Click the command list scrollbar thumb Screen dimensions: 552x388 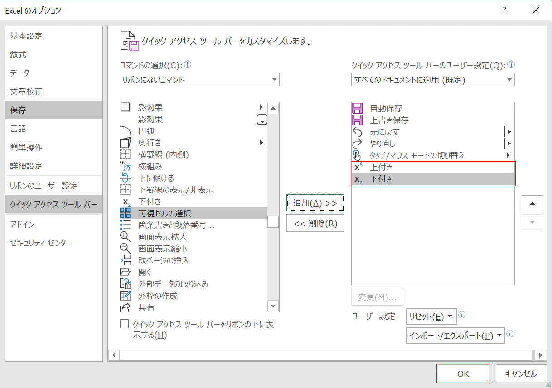point(273,222)
